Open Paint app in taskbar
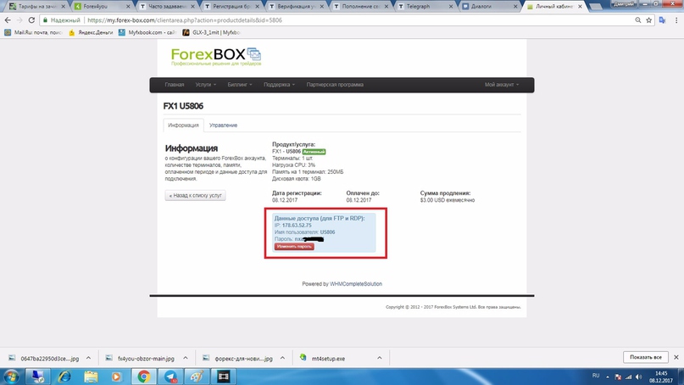This screenshot has width=684, height=385. click(197, 377)
